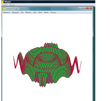The width and height of the screenshot is (110, 101).
Task: Open the Um menu
Action: 35,12
